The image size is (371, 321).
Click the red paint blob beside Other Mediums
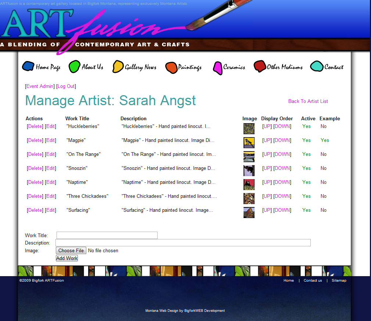point(260,66)
